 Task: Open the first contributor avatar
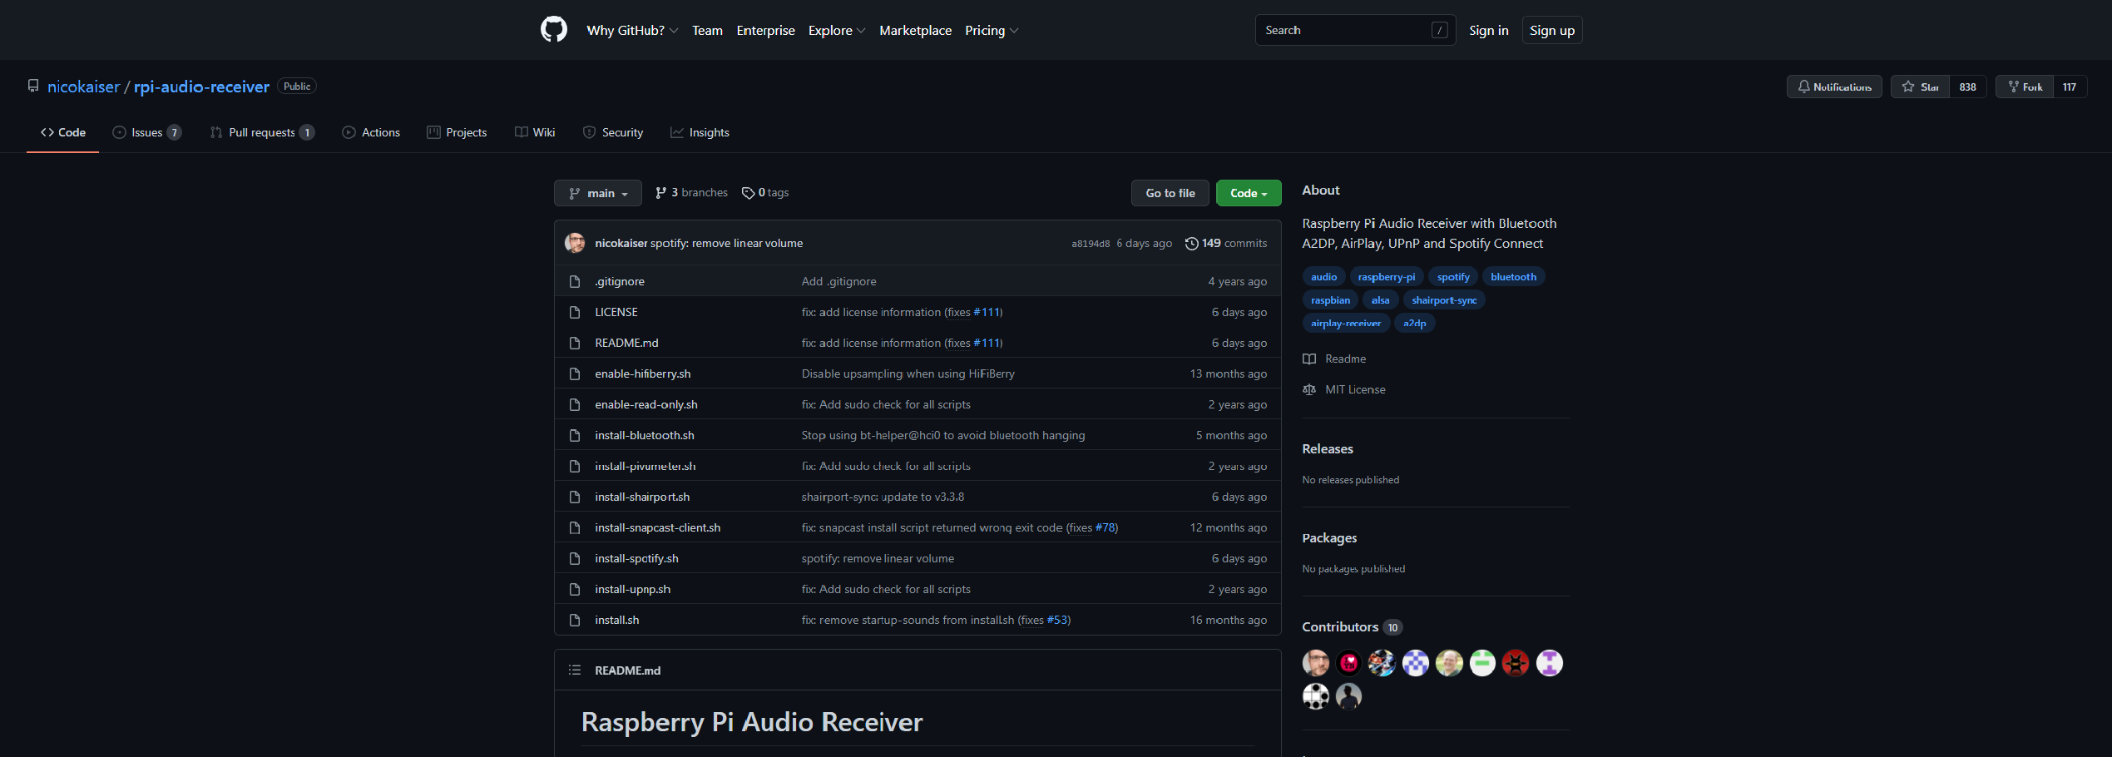pyautogui.click(x=1316, y=663)
